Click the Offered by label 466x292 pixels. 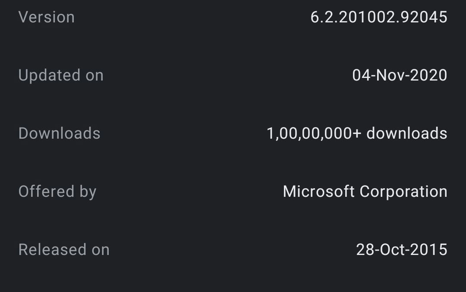(57, 192)
